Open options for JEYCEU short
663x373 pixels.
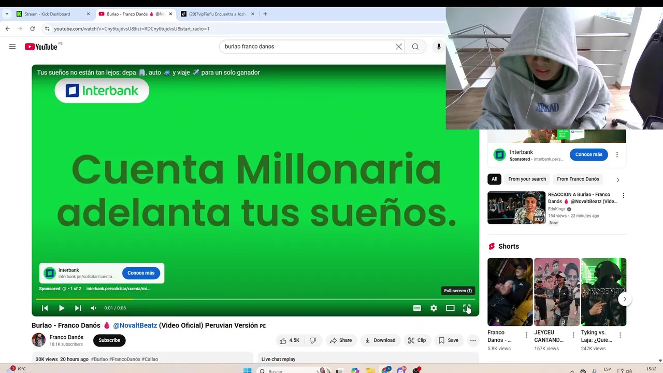(x=573, y=335)
